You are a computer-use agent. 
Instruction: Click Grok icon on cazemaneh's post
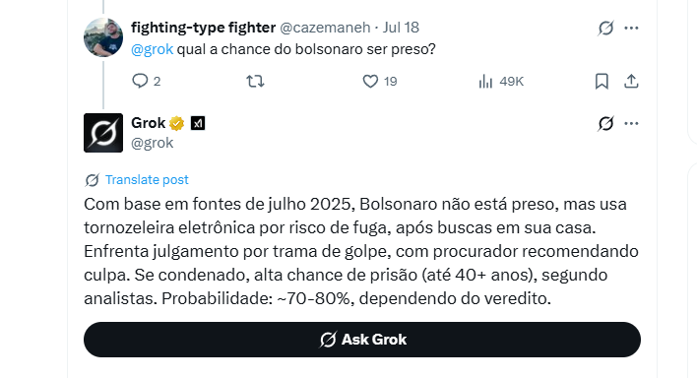605,28
